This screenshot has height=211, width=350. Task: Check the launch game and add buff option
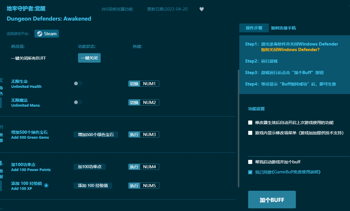[250, 162]
